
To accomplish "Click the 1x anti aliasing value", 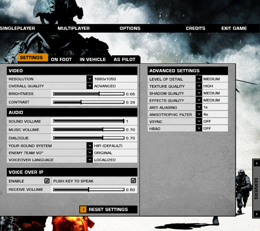I will pyautogui.click(x=205, y=107).
